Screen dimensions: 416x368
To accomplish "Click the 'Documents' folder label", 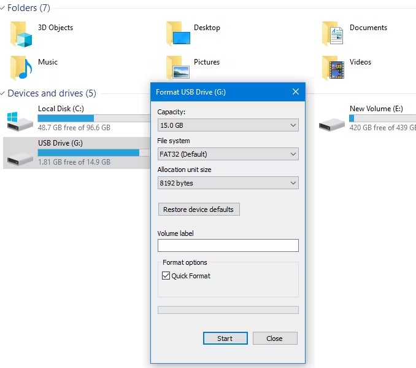I will click(x=368, y=28).
